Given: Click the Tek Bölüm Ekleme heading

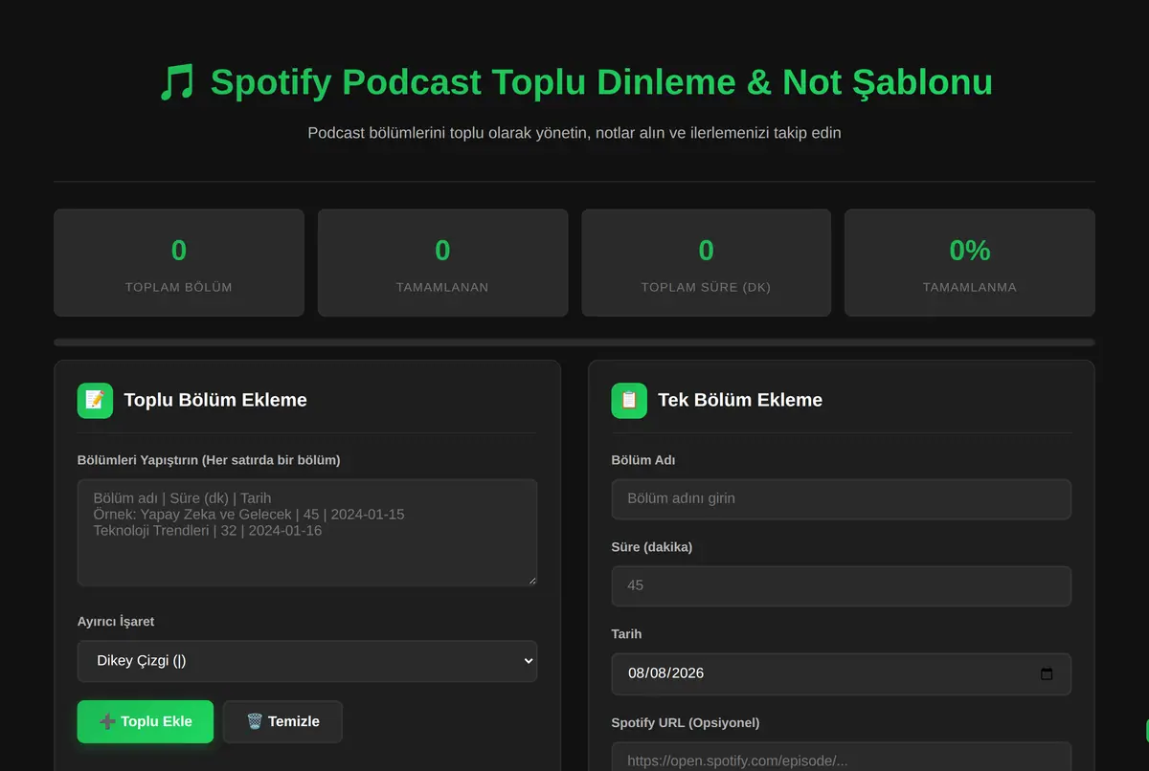Looking at the screenshot, I should tap(740, 400).
